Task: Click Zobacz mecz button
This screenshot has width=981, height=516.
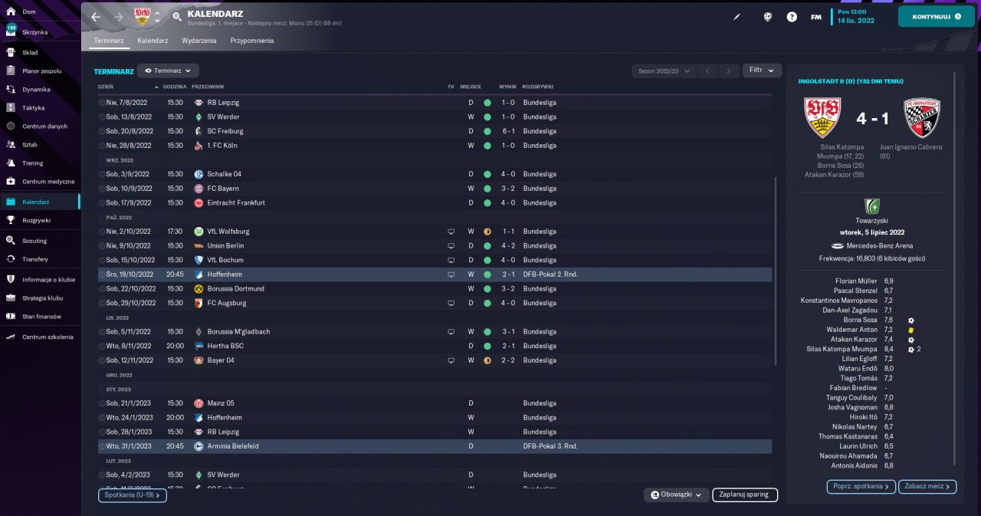Action: click(927, 486)
